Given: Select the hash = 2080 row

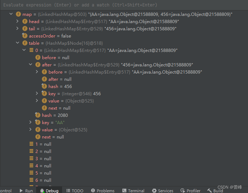Looking at the screenshot, I should pyautogui.click(x=124, y=115).
